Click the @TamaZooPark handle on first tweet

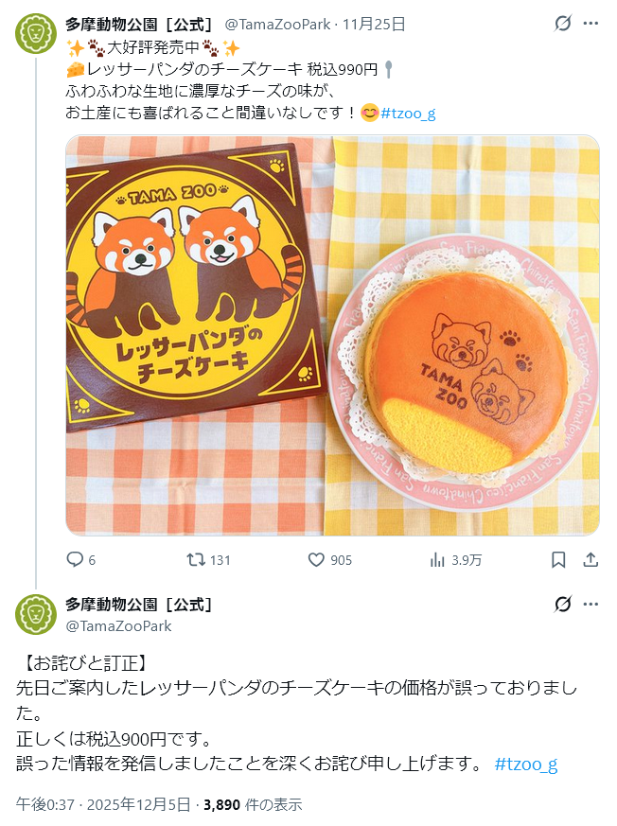pos(277,25)
